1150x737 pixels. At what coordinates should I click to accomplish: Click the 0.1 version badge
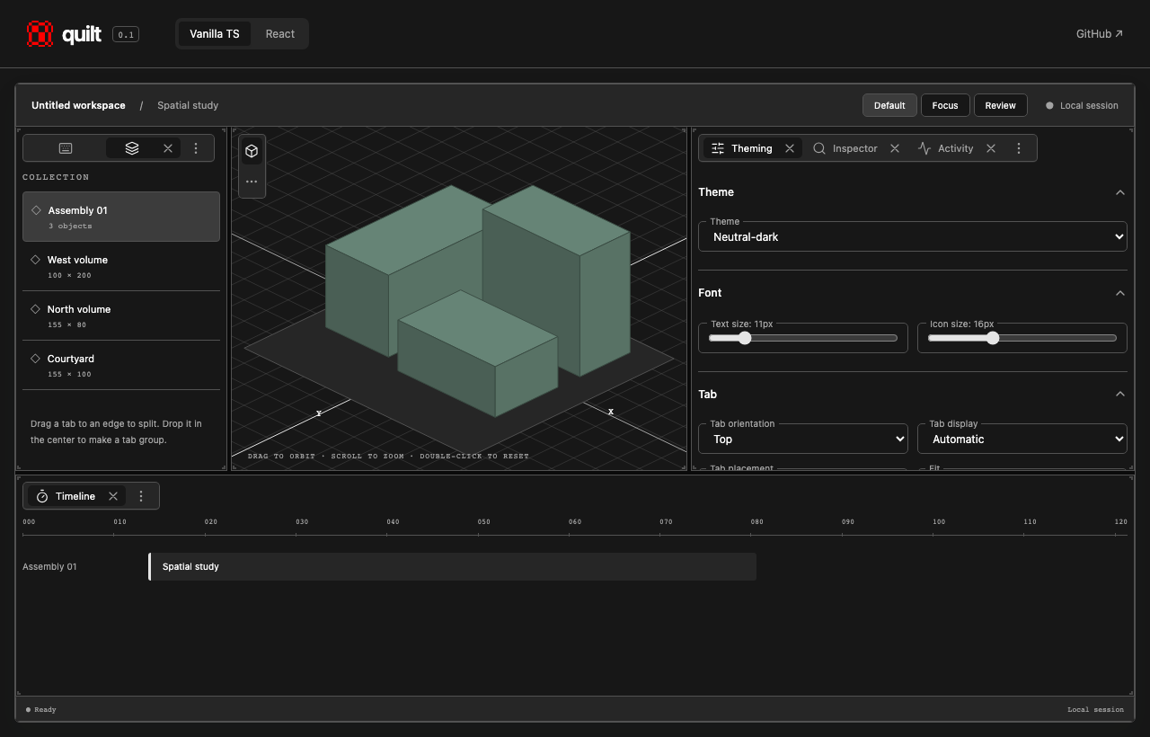pos(126,34)
